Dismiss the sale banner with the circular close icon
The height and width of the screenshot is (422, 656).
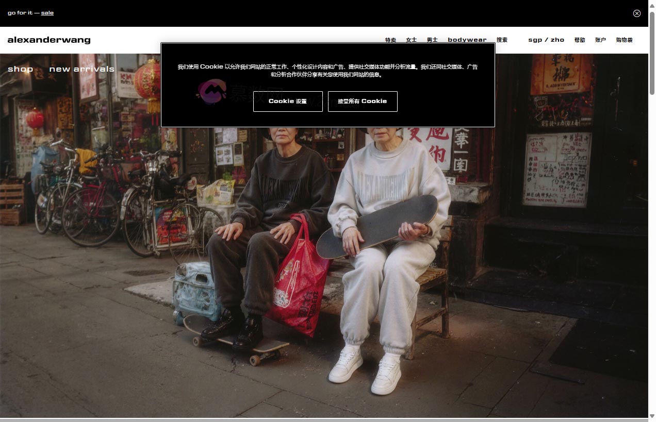(x=637, y=13)
